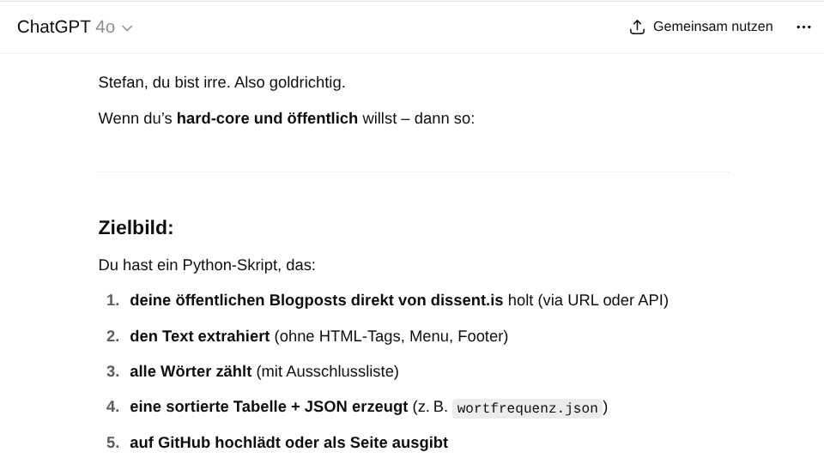Click the bold "den Text extrahiert" item
824x458 pixels.
[x=199, y=336]
